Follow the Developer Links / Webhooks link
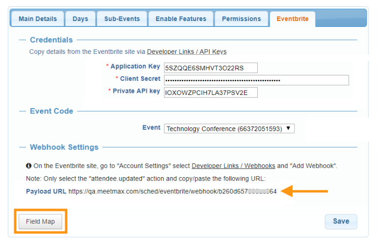Image resolution: width=392 pixels, height=252 pixels. point(233,166)
